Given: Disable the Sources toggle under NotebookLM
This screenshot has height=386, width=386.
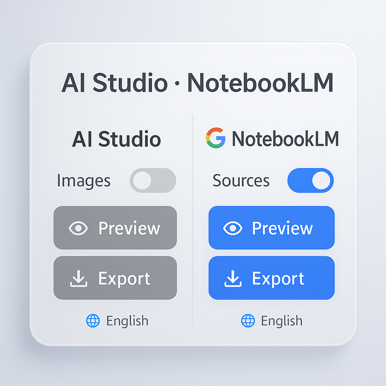Looking at the screenshot, I should [310, 180].
